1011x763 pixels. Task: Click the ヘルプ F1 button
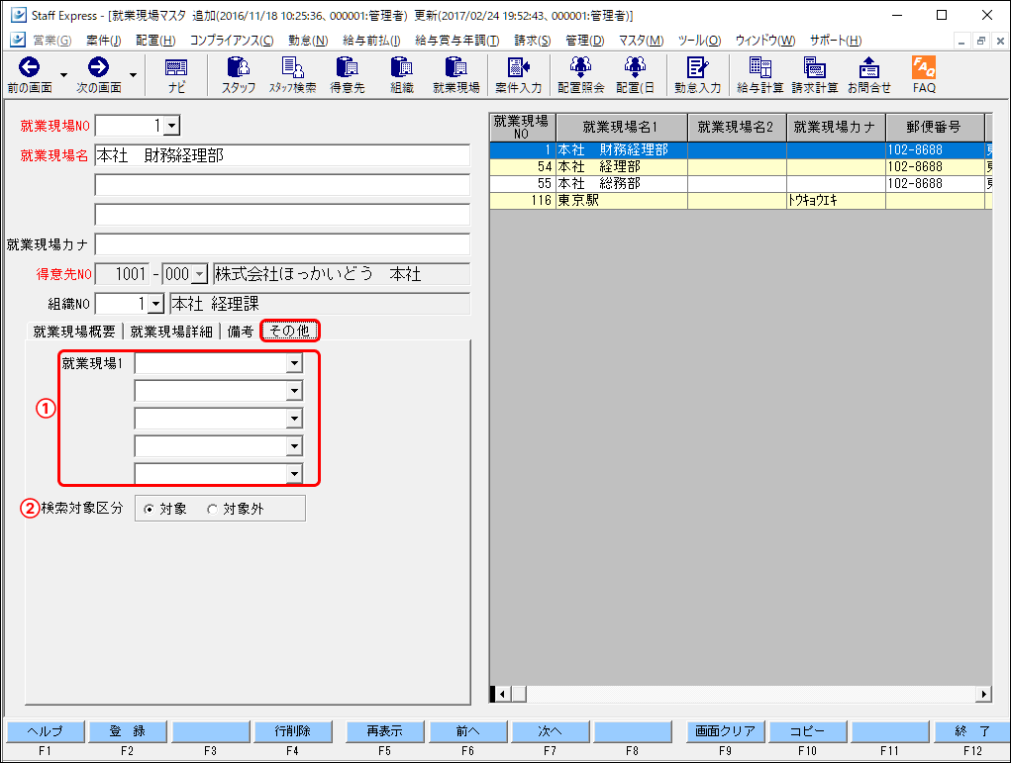46,731
